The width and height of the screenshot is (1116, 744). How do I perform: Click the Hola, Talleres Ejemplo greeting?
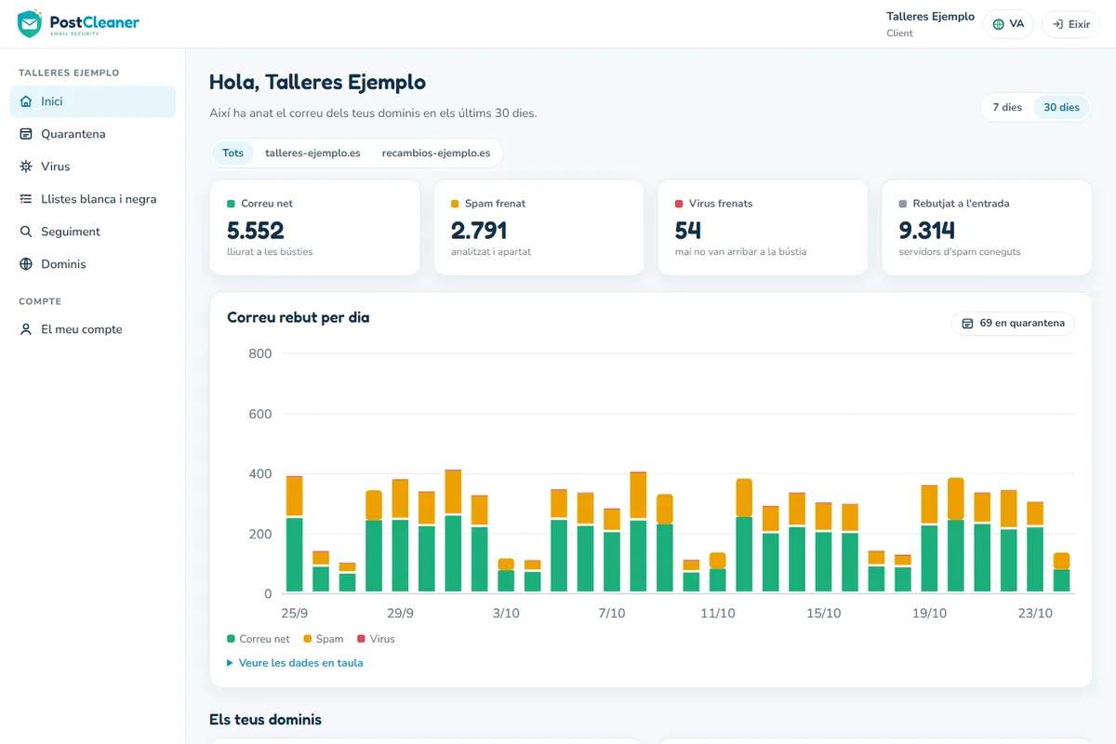[317, 82]
